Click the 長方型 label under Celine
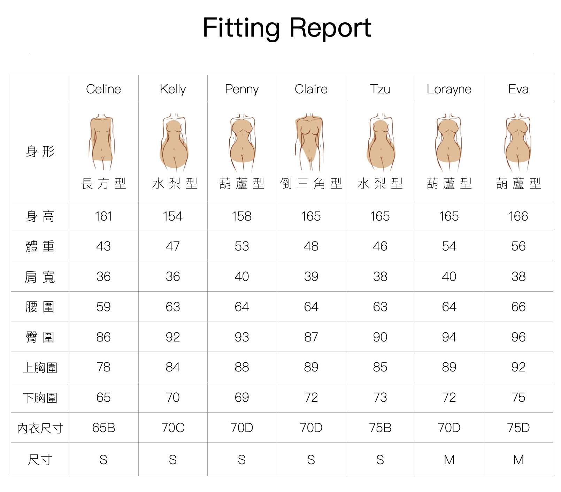This screenshot has height=492, width=561. point(103,183)
